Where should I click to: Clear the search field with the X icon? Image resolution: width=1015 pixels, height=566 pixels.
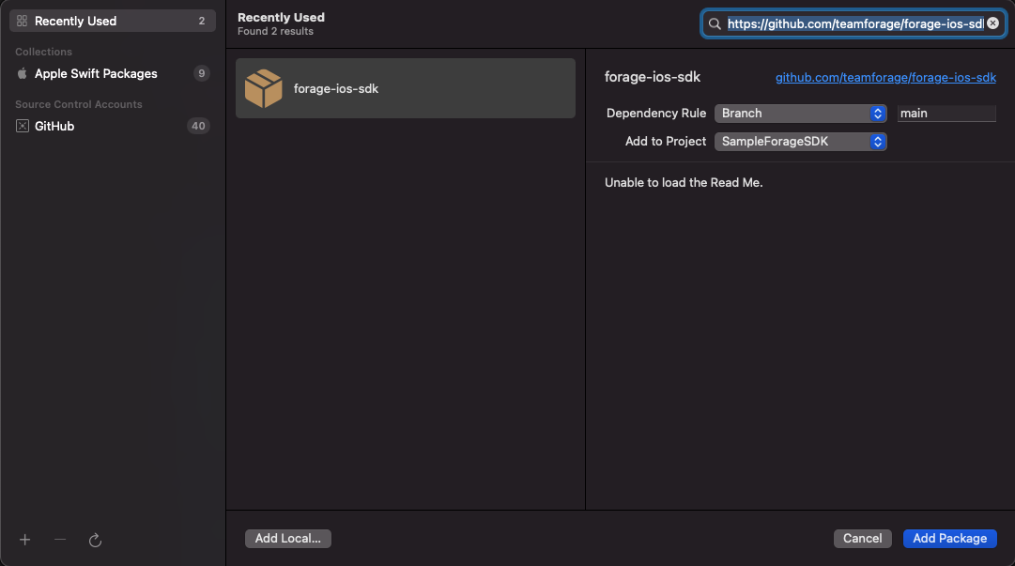[x=993, y=23]
